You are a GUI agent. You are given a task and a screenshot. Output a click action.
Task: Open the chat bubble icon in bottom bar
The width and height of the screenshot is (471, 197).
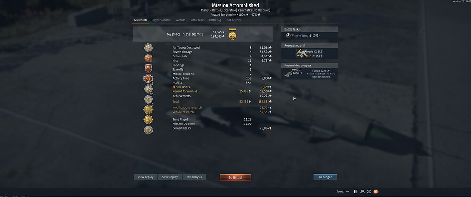(369, 192)
